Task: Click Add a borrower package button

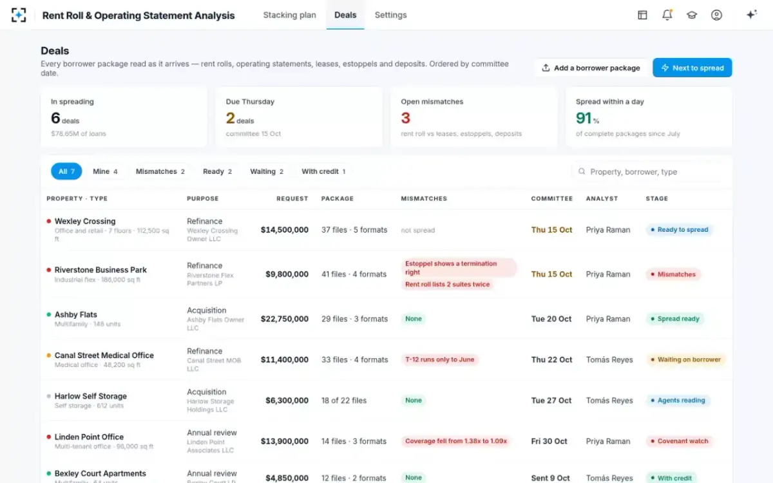Action: (x=591, y=68)
